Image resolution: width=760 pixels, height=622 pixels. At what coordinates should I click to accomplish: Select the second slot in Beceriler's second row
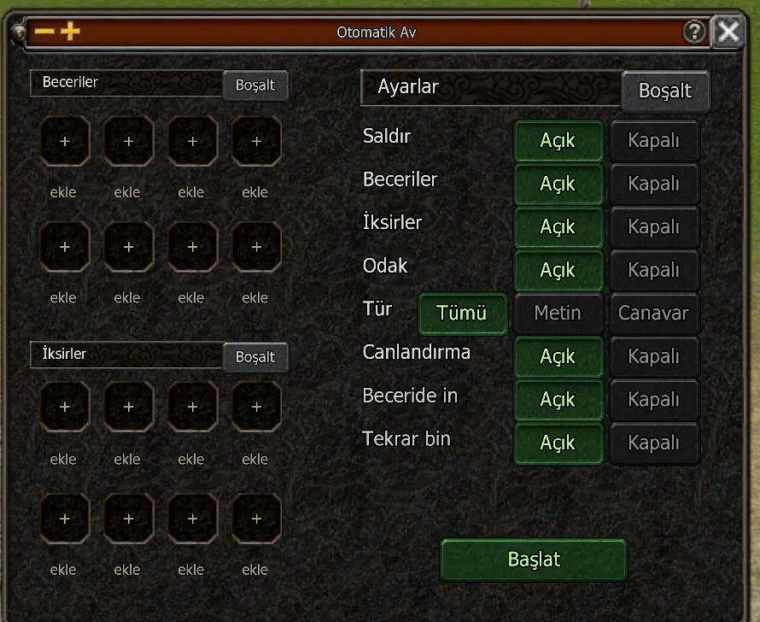[x=128, y=247]
